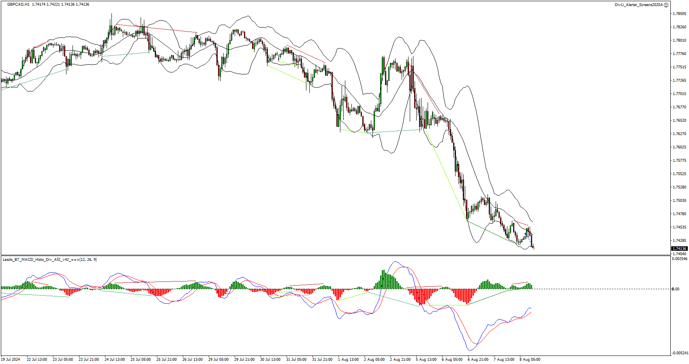Image resolution: width=689 pixels, height=364 pixels.
Task: Click the Expert Advisor smiley face icon
Action: pos(666,5)
